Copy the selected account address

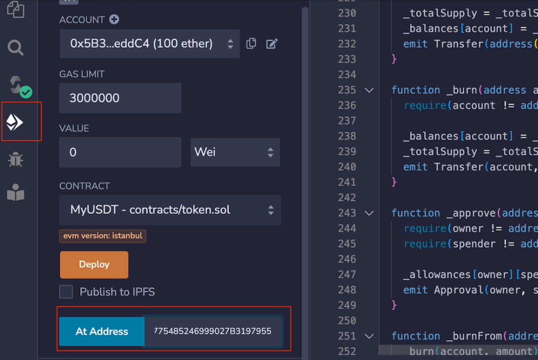click(x=252, y=43)
